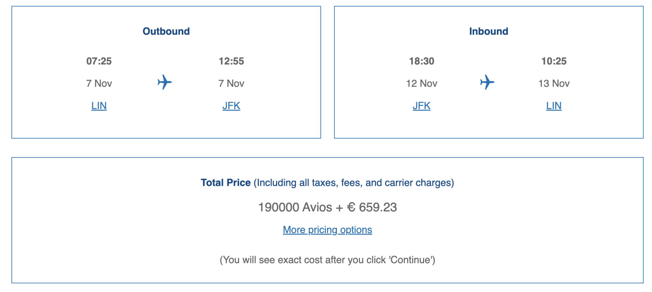Open the LIN departure airport link in Outbound
This screenshot has width=652, height=292.
pyautogui.click(x=99, y=106)
